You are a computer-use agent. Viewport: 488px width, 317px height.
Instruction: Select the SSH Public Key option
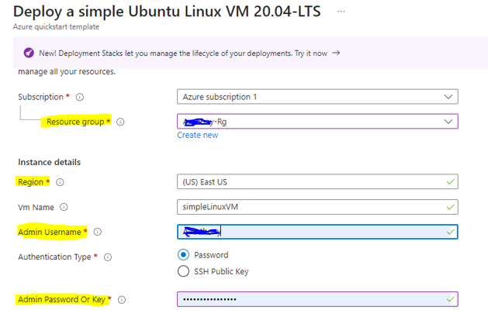(184, 271)
